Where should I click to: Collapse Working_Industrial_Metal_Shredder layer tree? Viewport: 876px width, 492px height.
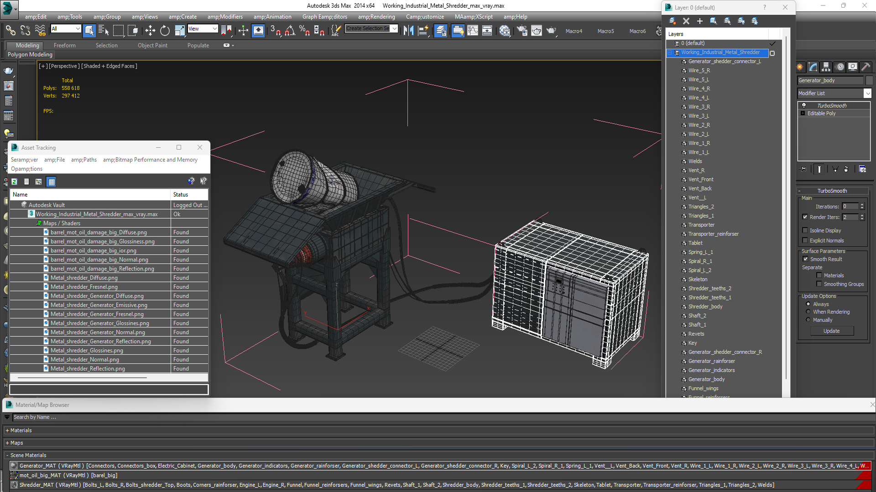[x=670, y=52]
